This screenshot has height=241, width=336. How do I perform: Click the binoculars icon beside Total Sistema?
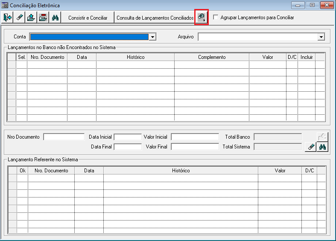click(x=322, y=147)
